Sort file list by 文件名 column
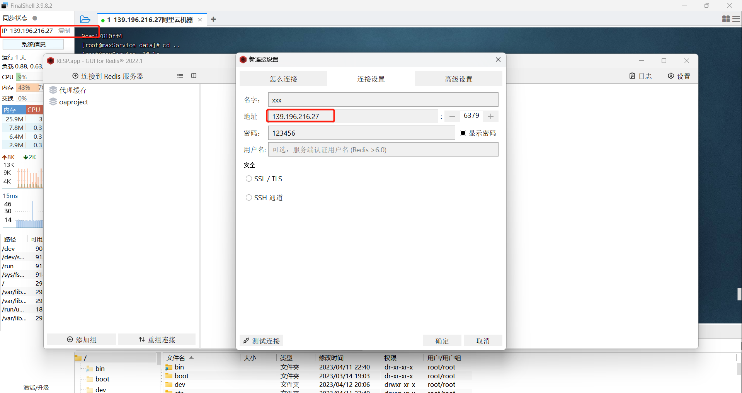The height and width of the screenshot is (393, 742). point(176,358)
